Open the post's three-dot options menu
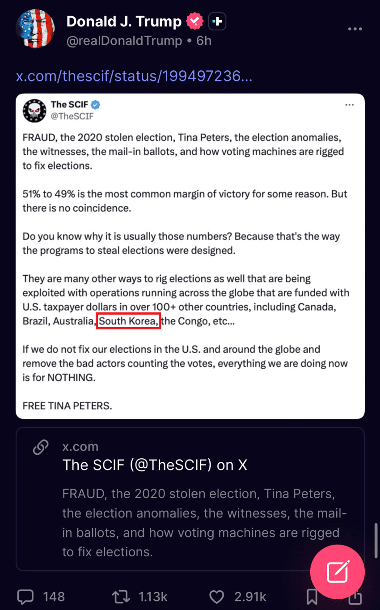 coord(355,29)
